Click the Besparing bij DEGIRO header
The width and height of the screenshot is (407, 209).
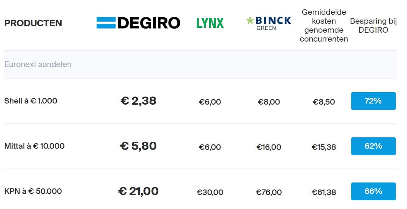373,26
